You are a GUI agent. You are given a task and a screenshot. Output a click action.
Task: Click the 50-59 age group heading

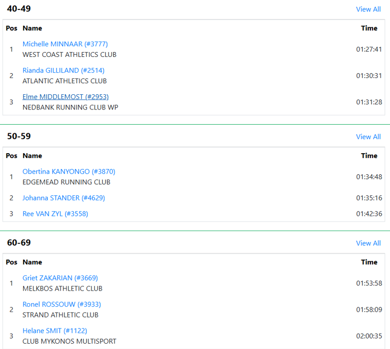click(19, 136)
